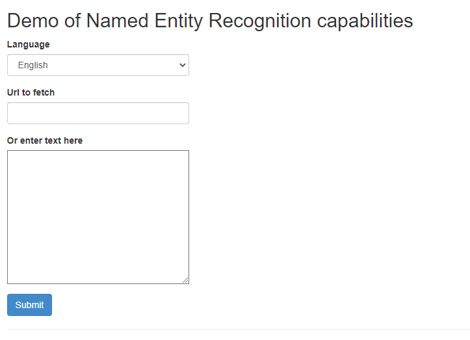Click inside the large text entry area
470x340 pixels.
pos(98,216)
